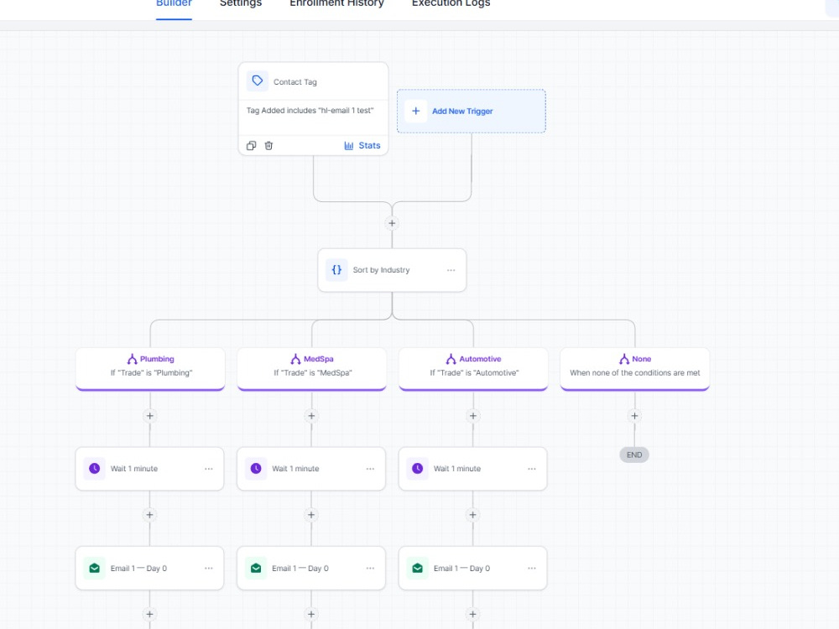This screenshot has width=839, height=629.
Task: Add a step under the Automotive branch
Action: [x=473, y=416]
